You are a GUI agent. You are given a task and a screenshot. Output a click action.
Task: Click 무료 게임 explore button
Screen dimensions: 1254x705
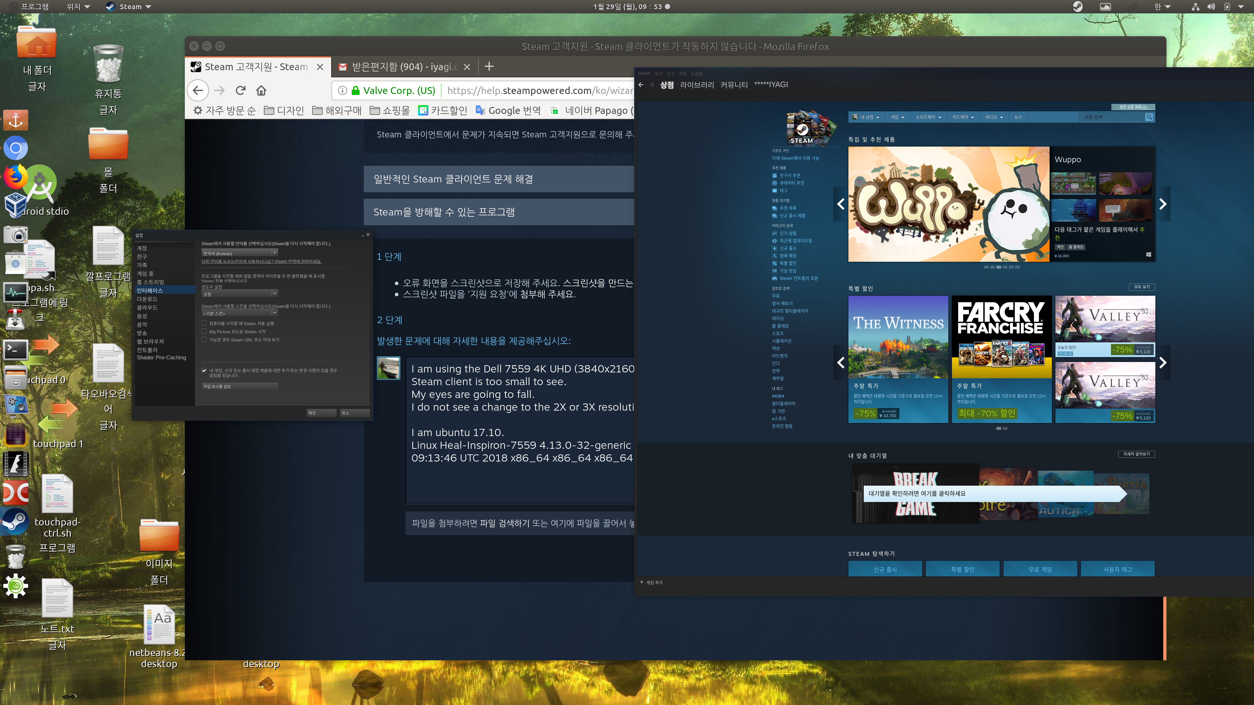click(1040, 569)
